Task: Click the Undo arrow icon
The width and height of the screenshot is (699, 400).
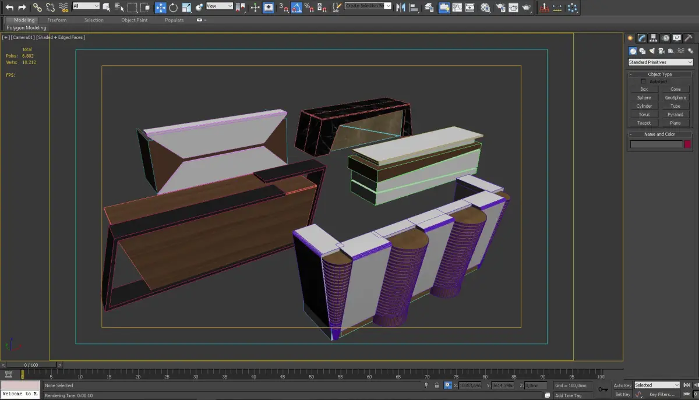Action: coord(9,8)
